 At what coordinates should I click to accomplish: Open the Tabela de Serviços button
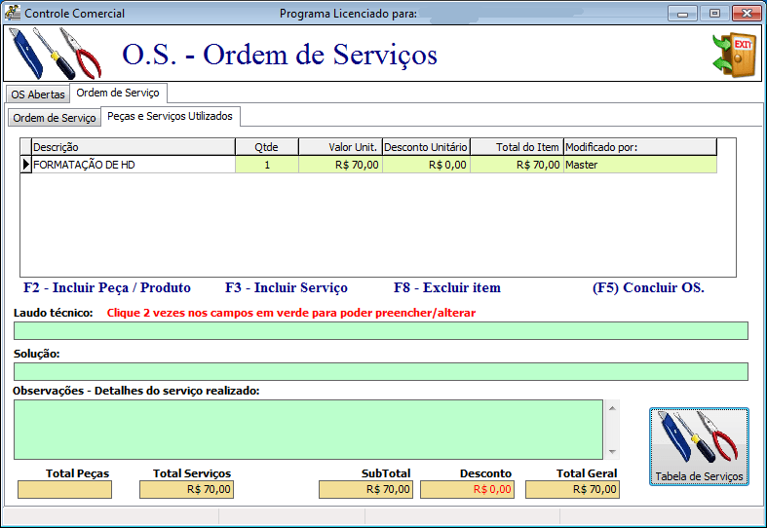click(x=699, y=447)
